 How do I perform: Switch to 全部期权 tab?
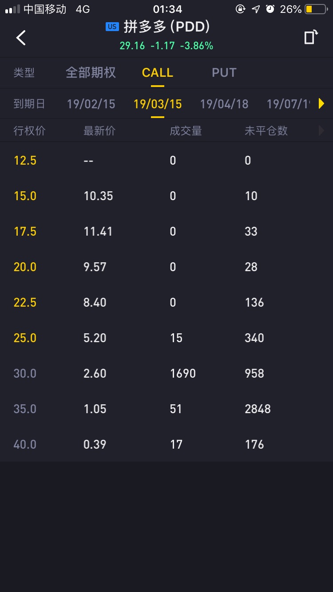tap(91, 73)
